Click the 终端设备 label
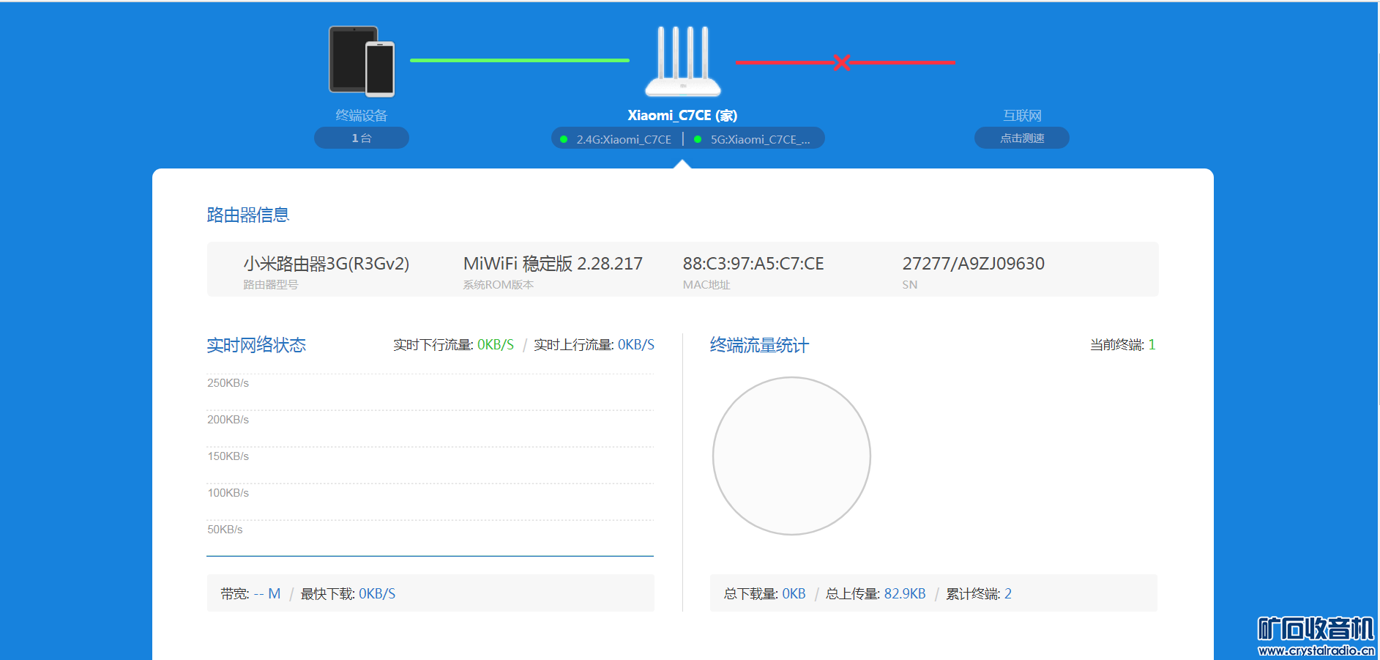The height and width of the screenshot is (660, 1380). [x=362, y=116]
